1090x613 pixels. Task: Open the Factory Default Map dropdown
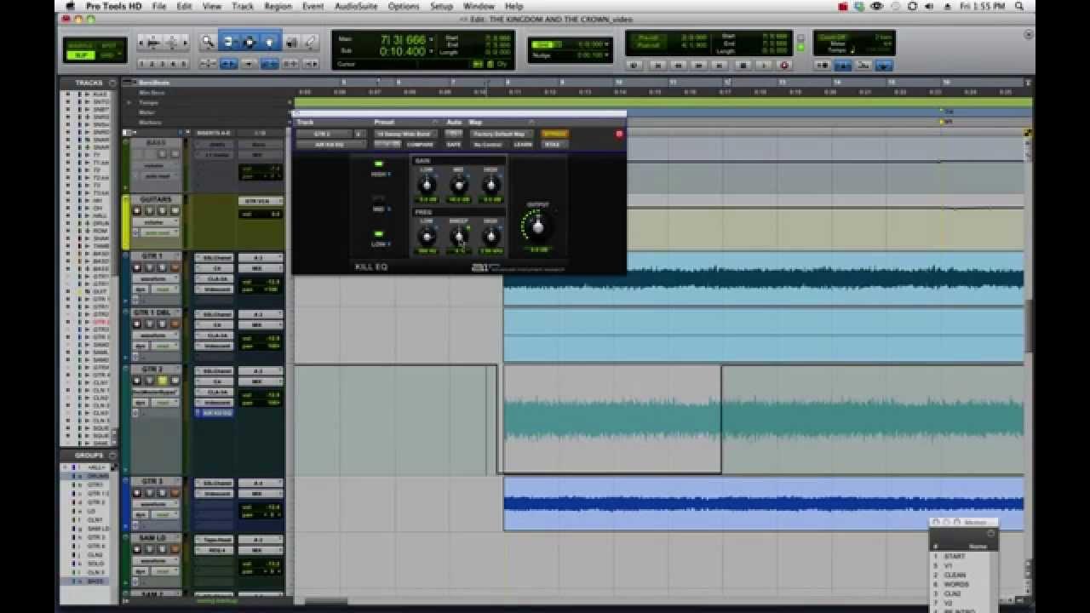[x=501, y=134]
